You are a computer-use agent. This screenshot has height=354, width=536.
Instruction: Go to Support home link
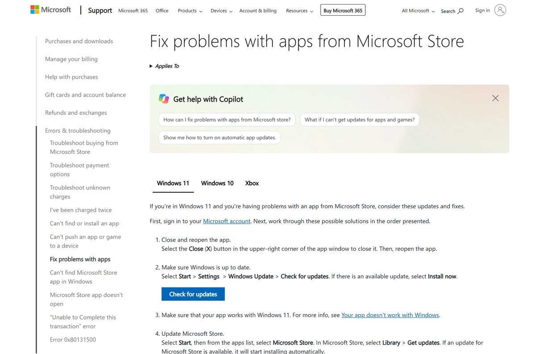[100, 10]
